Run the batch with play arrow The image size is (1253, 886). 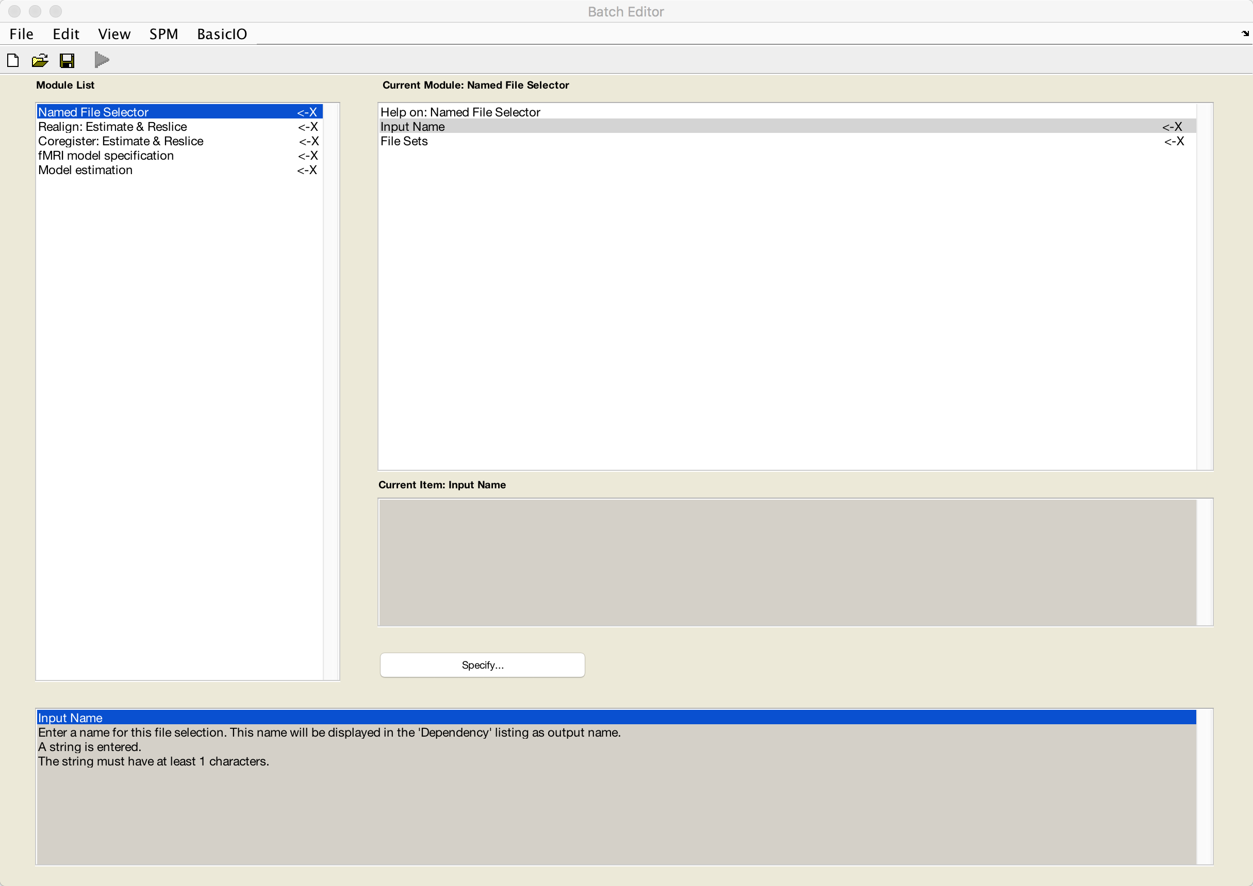[102, 59]
